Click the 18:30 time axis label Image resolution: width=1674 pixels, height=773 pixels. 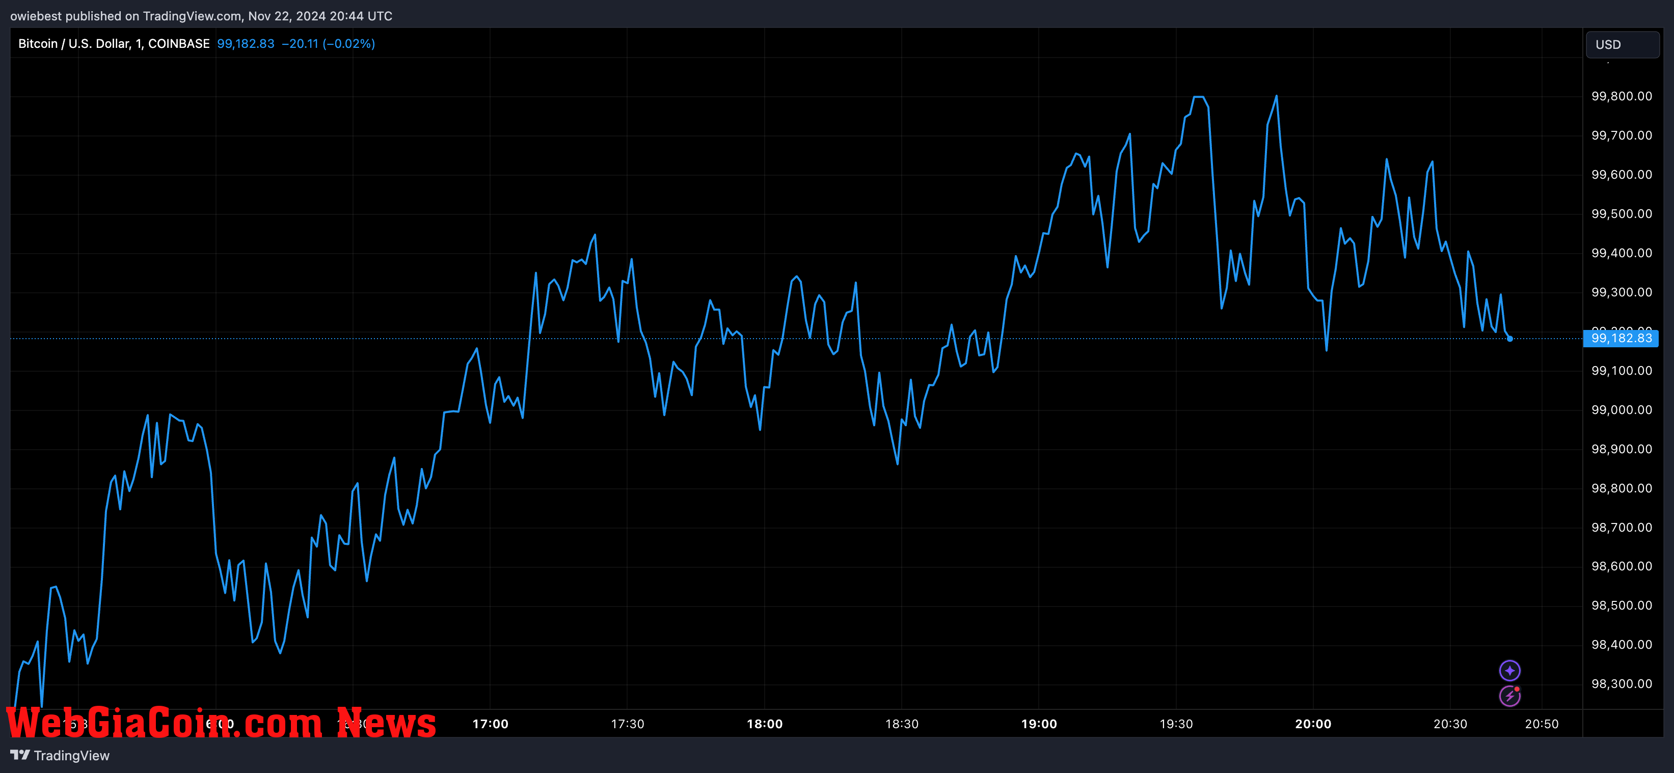901,724
